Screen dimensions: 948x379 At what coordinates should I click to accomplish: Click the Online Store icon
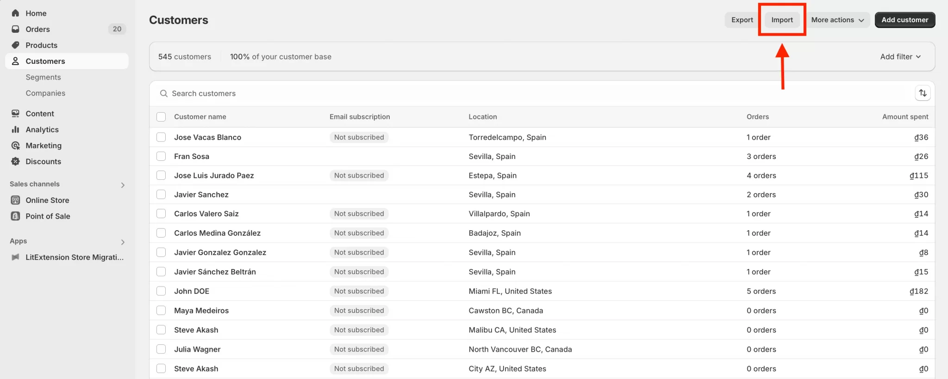tap(15, 200)
